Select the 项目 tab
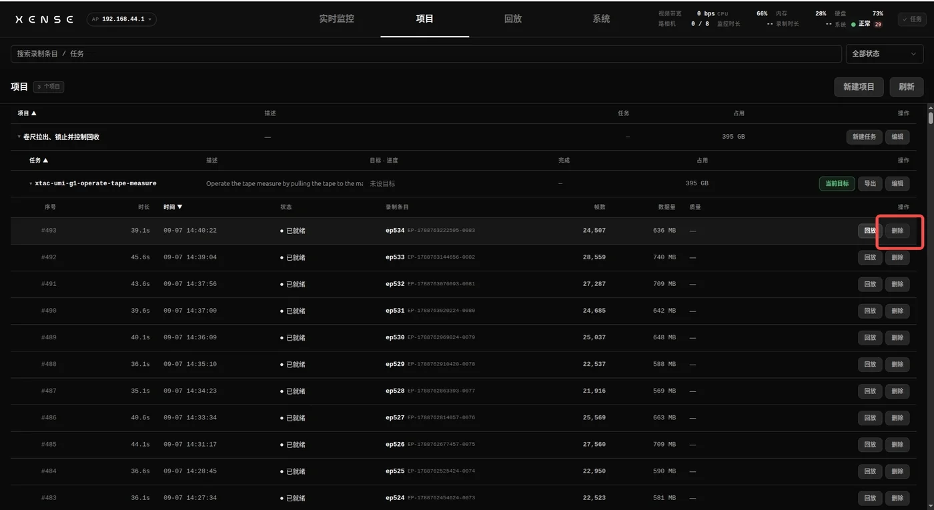Viewport: 934px width, 510px height. click(x=424, y=19)
